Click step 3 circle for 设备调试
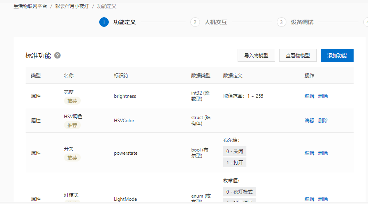The image size is (368, 204). (x=281, y=22)
